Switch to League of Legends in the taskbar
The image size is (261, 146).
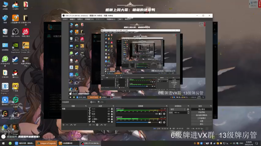coord(46,143)
